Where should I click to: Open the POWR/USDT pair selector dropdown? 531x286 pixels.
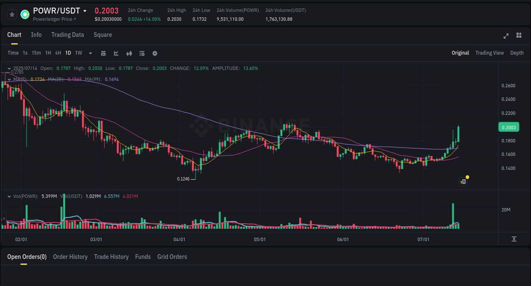(x=85, y=10)
